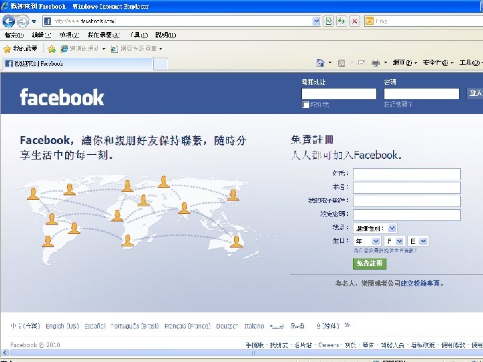Viewport: 483px width, 362px height.
Task: Click the green 免費註冊 sign up button
Action: coord(370,263)
